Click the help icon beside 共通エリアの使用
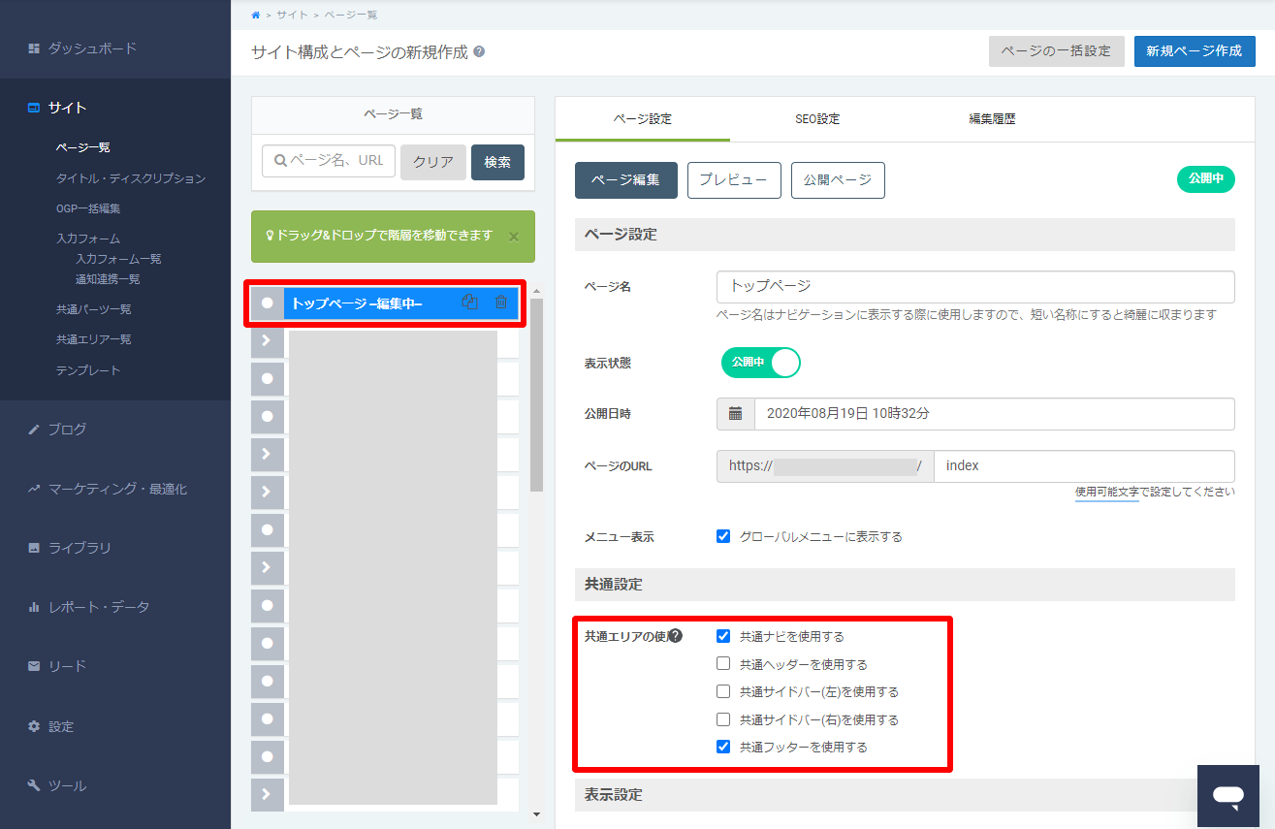Image resolution: width=1275 pixels, height=829 pixels. pyautogui.click(x=676, y=637)
